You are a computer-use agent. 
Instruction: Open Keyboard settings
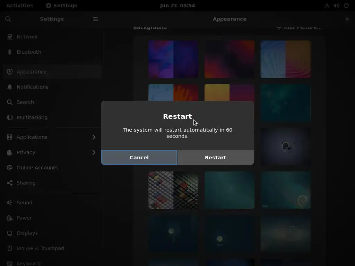pyautogui.click(x=52, y=263)
